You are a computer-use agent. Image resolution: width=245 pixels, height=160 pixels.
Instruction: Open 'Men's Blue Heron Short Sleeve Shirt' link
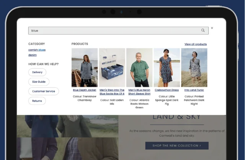tap(139, 92)
